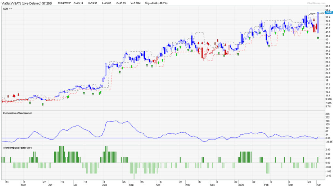Click the low value L=43.02

[106, 3]
